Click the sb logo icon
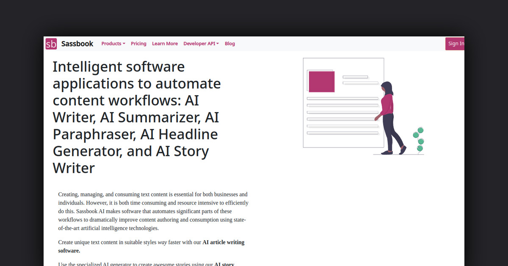This screenshot has width=508, height=266. click(x=51, y=44)
